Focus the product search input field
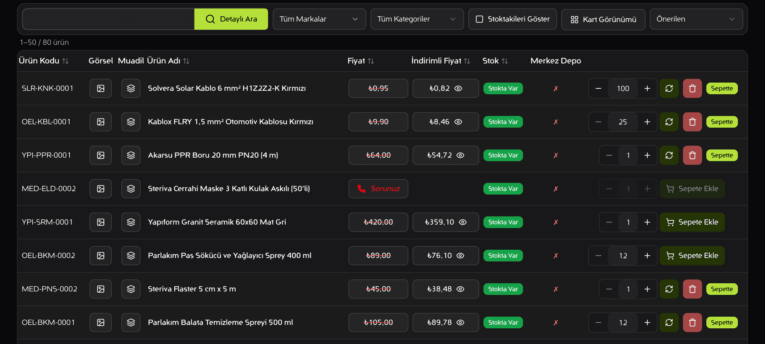Viewport: 765px width, 344px height. coord(108,19)
